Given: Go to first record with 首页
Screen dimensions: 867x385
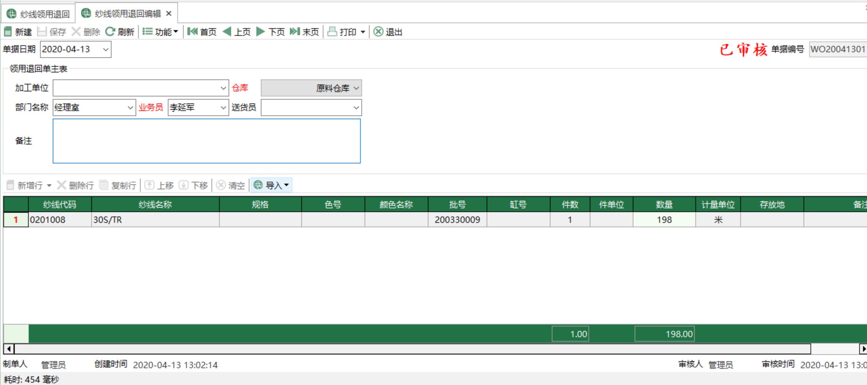Looking at the screenshot, I should (x=202, y=32).
